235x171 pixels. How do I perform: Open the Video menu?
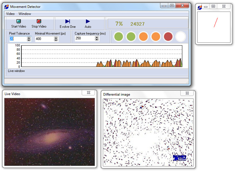point(10,14)
